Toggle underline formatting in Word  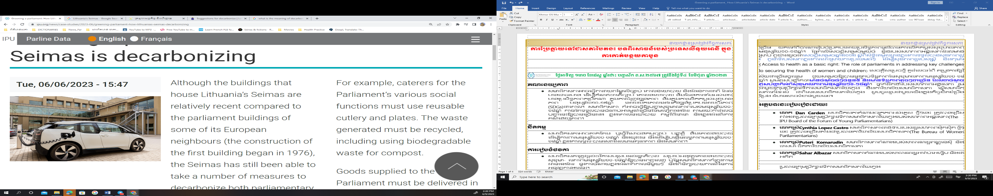click(x=552, y=19)
